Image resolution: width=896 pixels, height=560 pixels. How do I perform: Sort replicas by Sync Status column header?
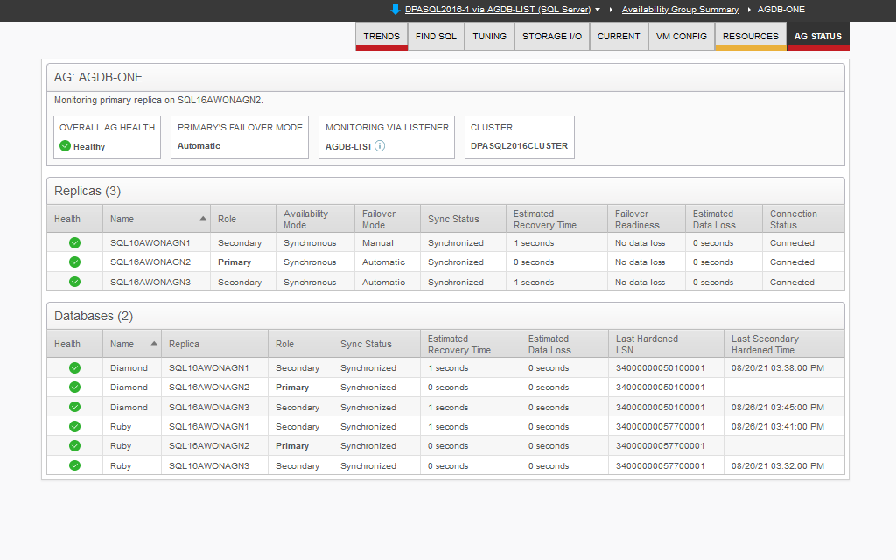click(453, 219)
